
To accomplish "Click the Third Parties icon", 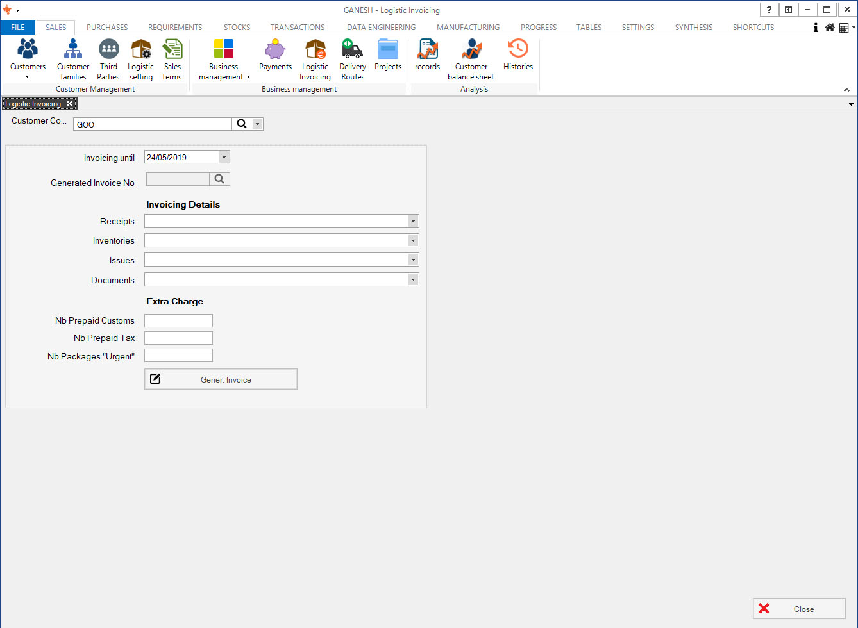I will [x=108, y=50].
